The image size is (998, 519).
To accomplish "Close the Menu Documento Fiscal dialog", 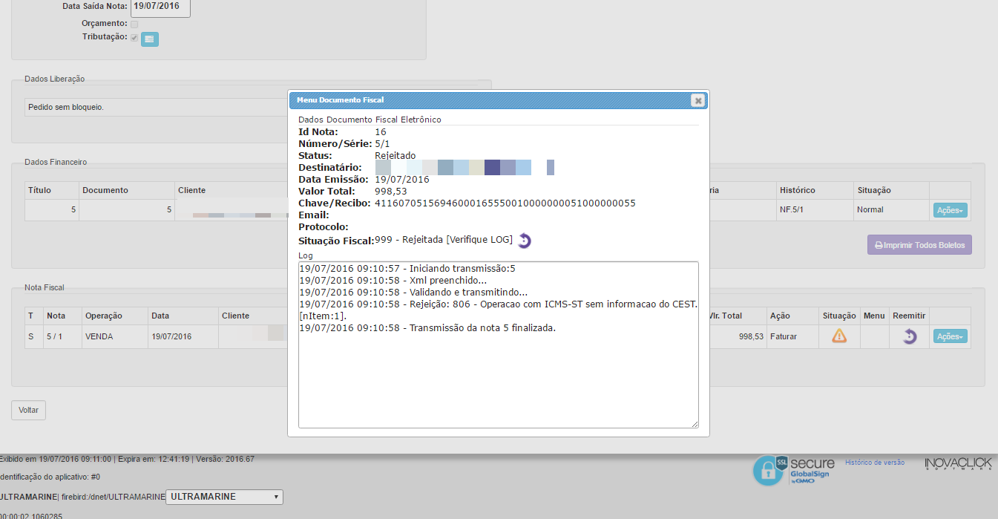I will click(697, 100).
